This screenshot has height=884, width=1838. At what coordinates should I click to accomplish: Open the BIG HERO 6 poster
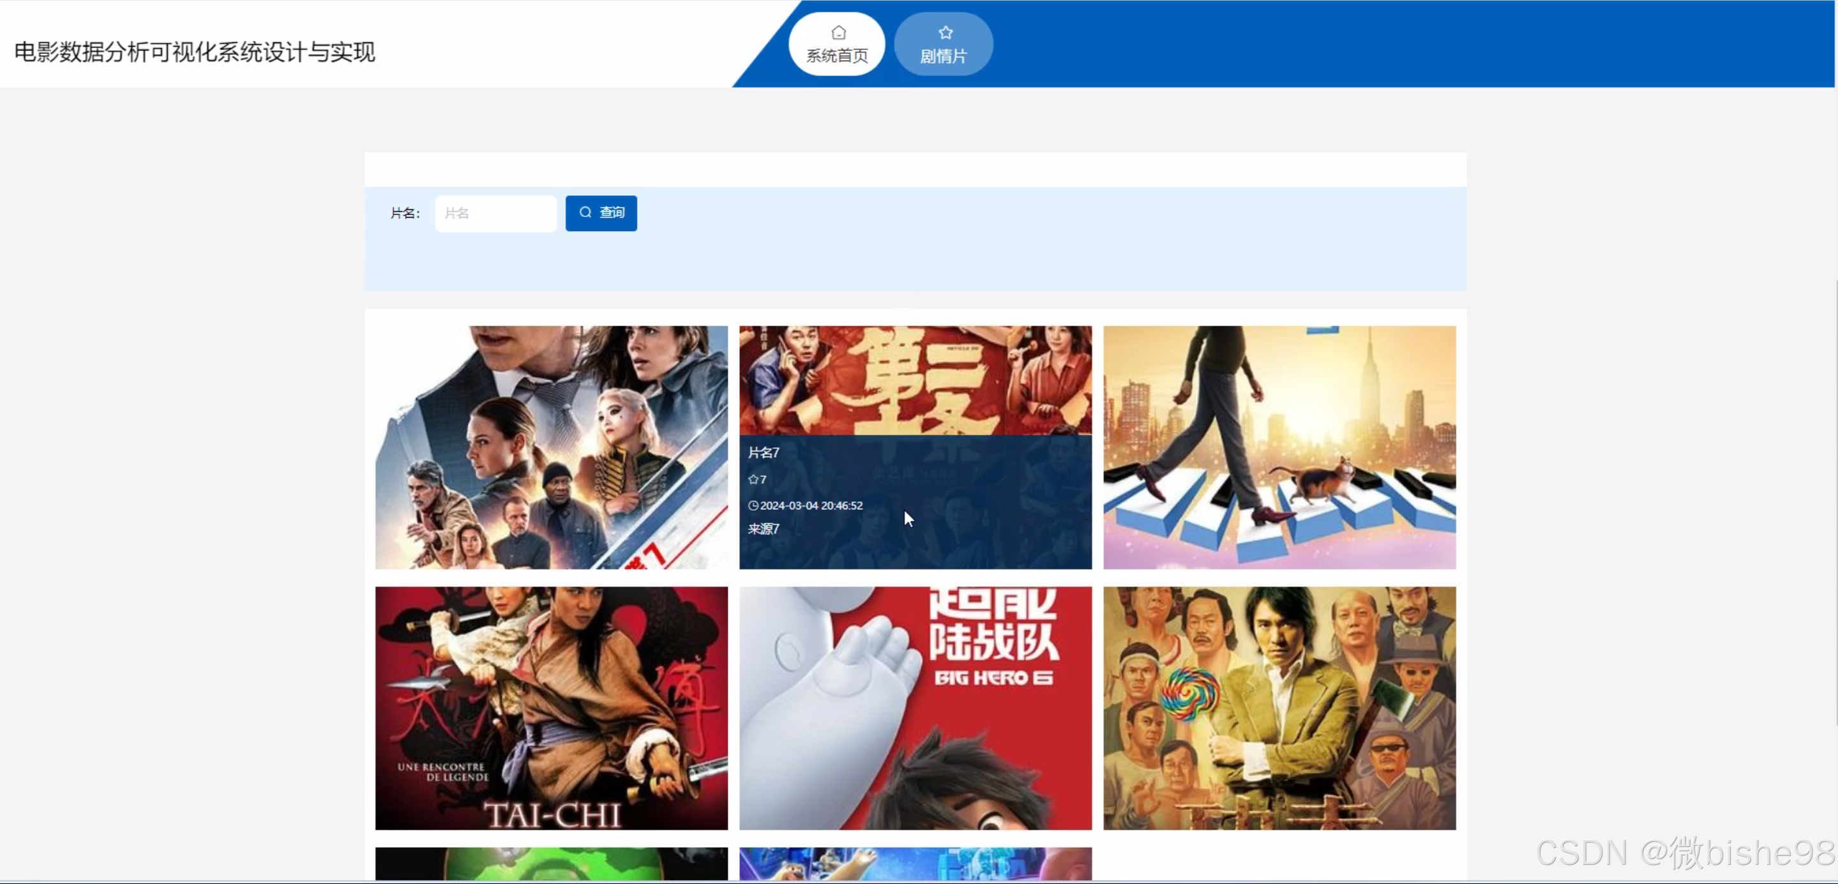pos(915,708)
